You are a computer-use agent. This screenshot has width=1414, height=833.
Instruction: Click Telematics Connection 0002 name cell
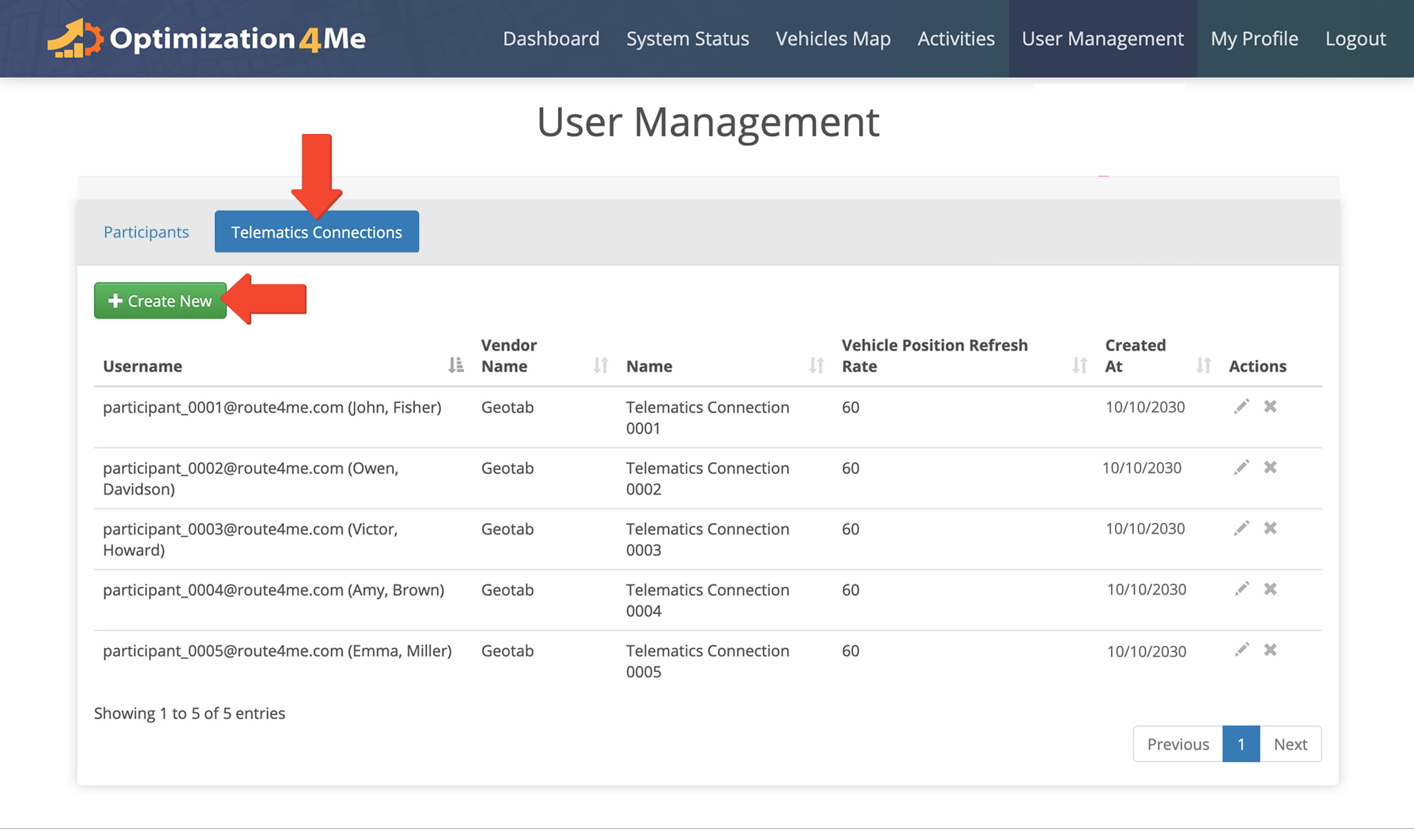(x=708, y=479)
